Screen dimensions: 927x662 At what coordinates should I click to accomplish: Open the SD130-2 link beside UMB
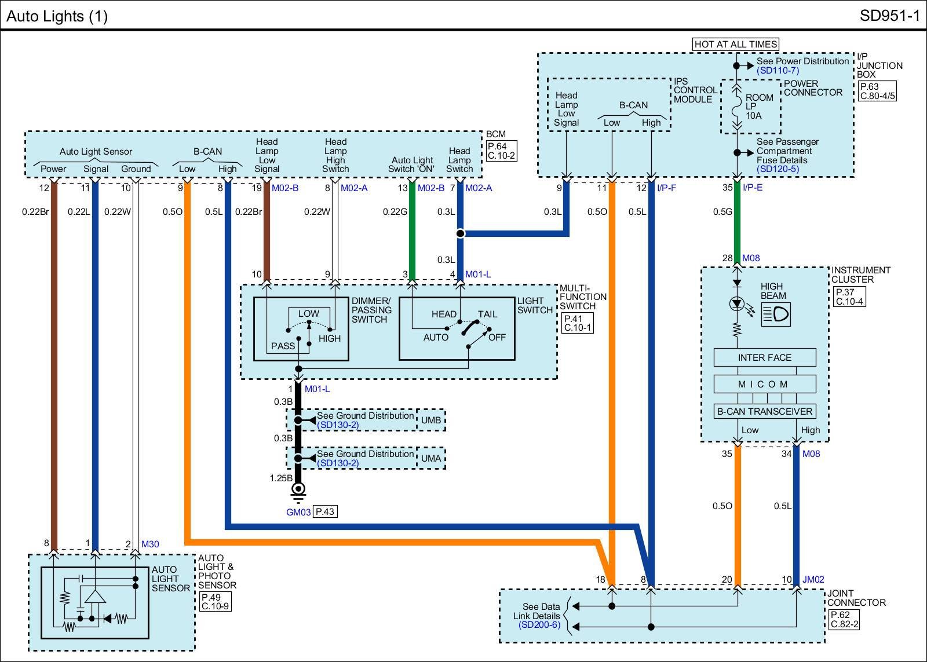[x=338, y=425]
